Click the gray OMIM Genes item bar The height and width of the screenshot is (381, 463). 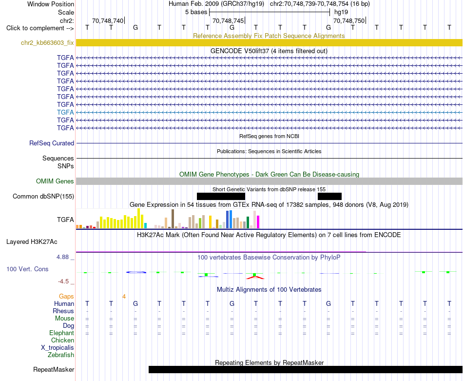pos(269,181)
